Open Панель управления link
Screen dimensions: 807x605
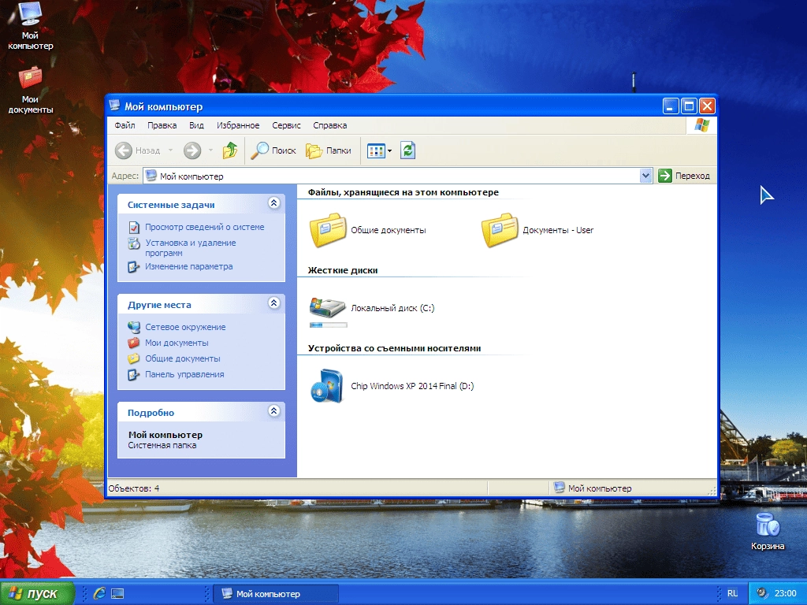coord(184,374)
